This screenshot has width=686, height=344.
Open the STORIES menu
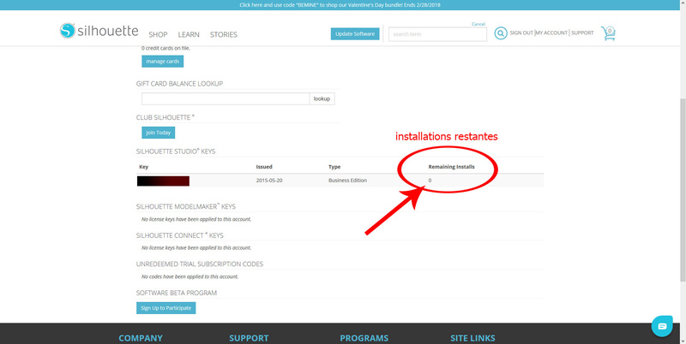tap(224, 34)
